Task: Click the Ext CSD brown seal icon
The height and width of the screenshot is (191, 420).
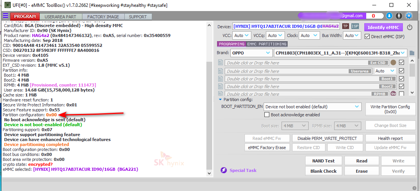Action: tap(393, 63)
